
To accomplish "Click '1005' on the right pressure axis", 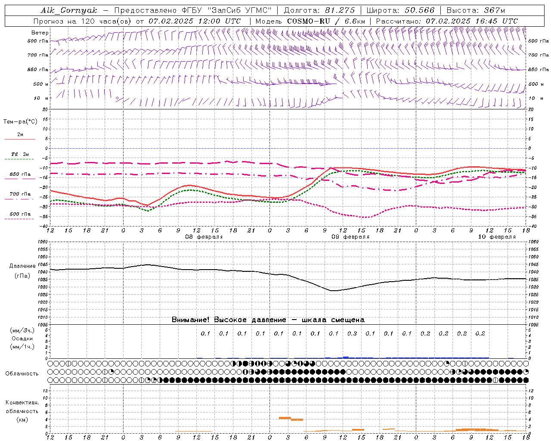I will point(534,325).
